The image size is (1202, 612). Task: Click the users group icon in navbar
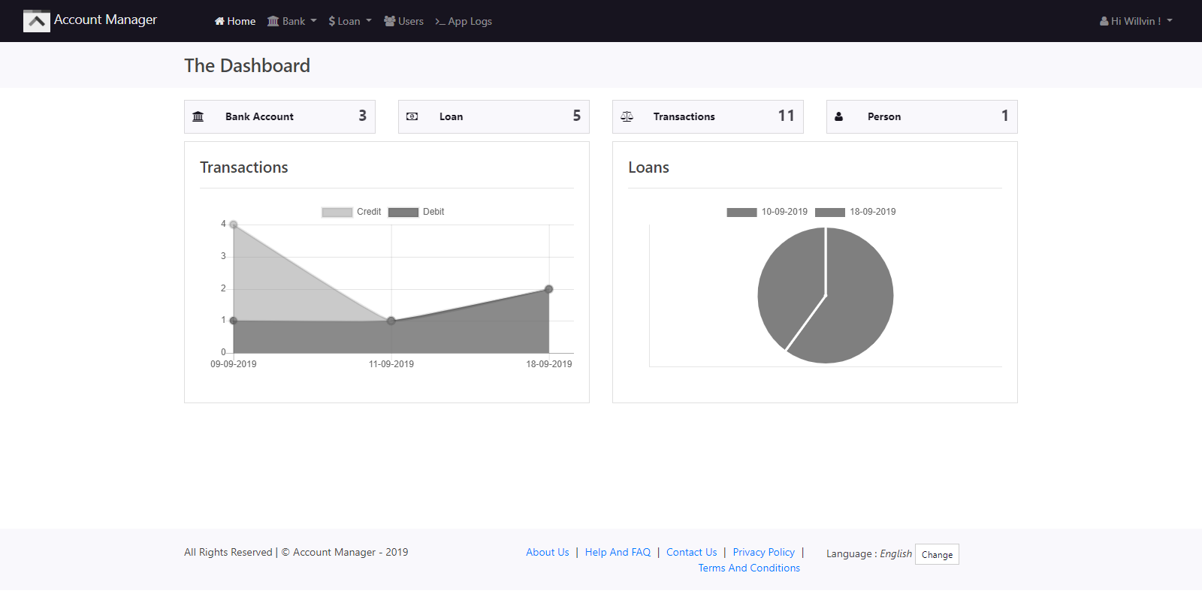click(390, 21)
